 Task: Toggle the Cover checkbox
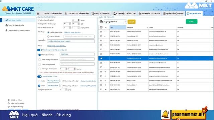click(x=39, y=86)
